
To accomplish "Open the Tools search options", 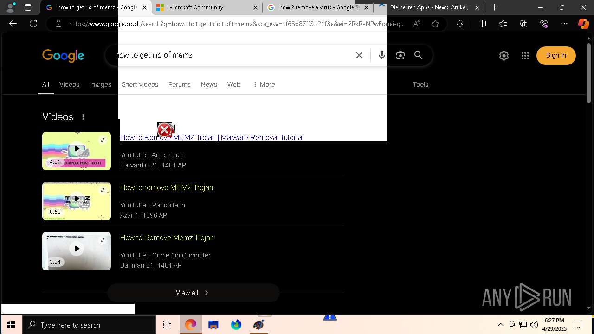I will click(420, 84).
